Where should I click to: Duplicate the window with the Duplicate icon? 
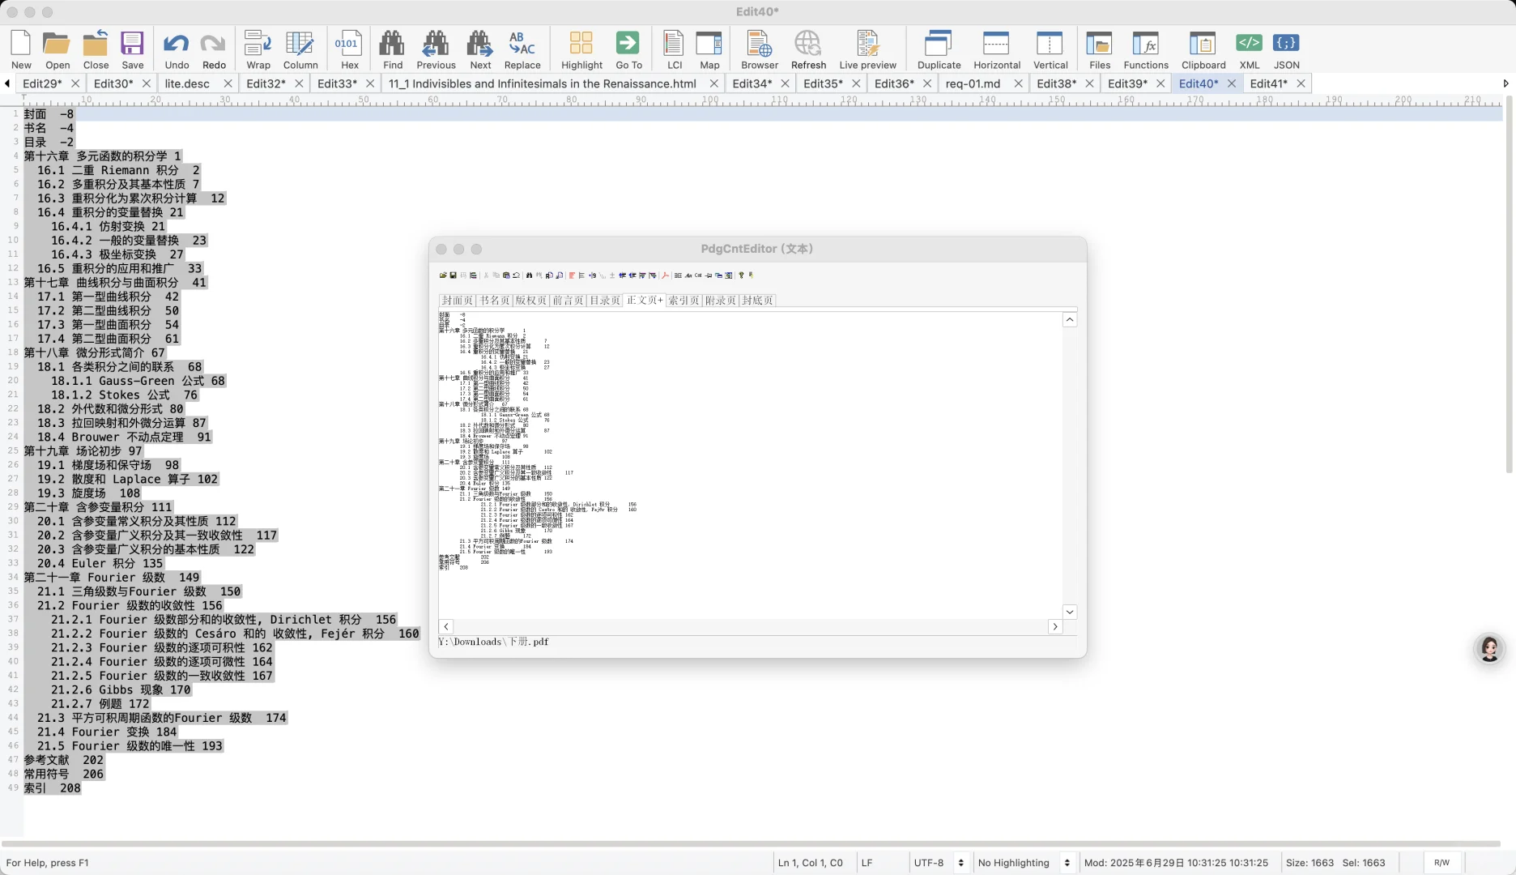coord(939,49)
